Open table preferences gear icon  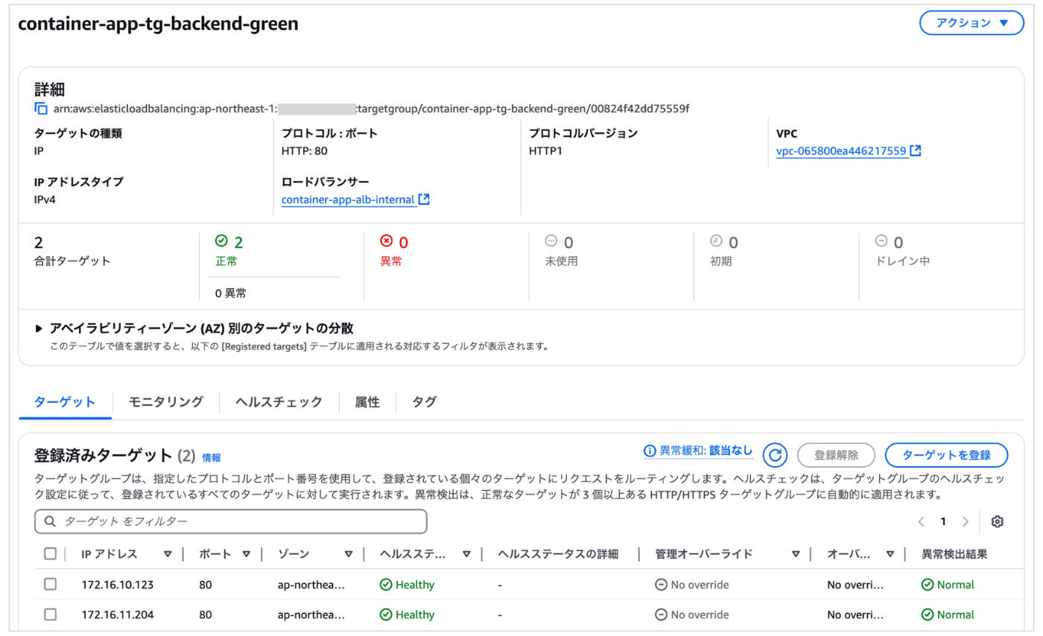998,521
